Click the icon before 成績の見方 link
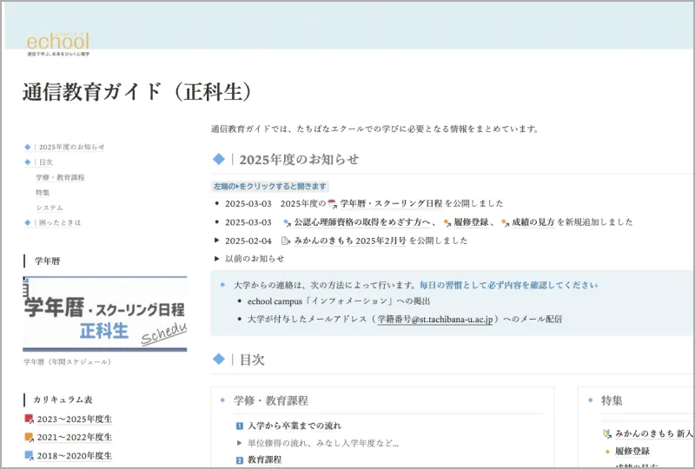 pyautogui.click(x=505, y=222)
